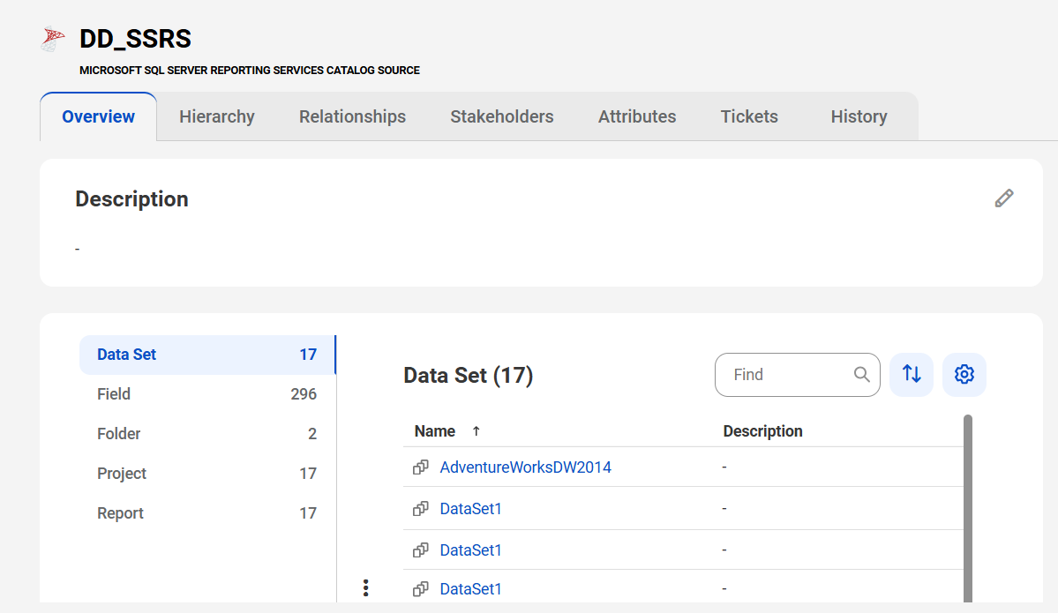
Task: Select Data Set category in the sidebar
Action: pos(207,355)
